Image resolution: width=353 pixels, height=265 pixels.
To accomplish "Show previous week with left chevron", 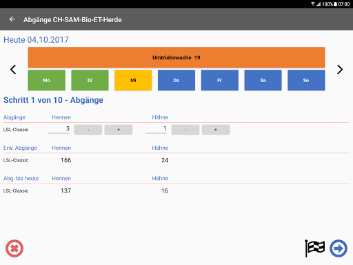I will pyautogui.click(x=13, y=70).
